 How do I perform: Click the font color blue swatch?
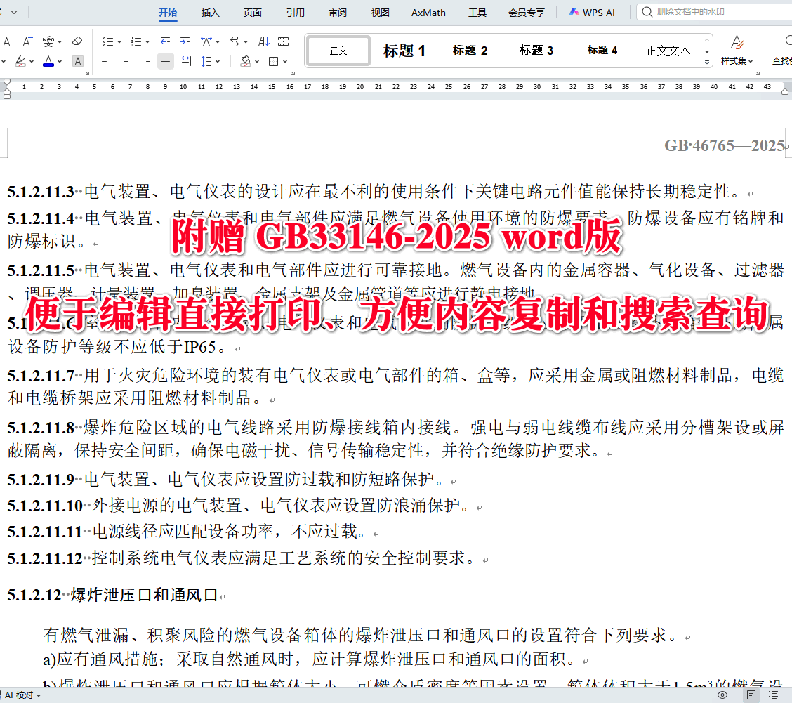pos(48,65)
